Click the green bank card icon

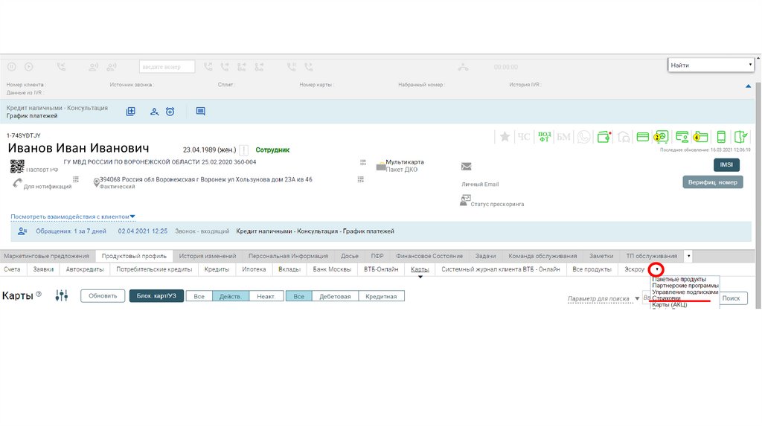point(642,137)
